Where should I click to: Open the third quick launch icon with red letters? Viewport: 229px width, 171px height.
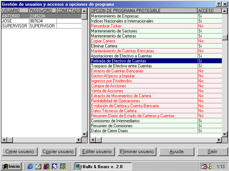[47, 166]
